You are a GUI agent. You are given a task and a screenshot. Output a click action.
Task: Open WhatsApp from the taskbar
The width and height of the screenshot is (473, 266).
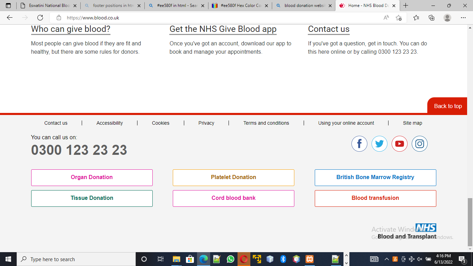coord(230,259)
